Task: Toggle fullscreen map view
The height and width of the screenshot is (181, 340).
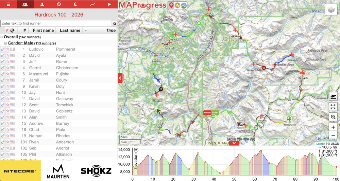Action: [333, 107]
